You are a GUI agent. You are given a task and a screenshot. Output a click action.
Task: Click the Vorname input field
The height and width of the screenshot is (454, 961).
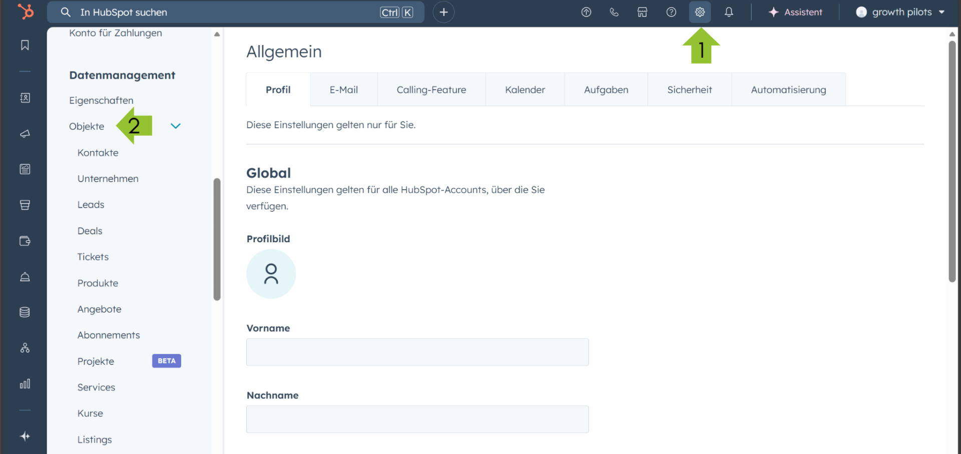pyautogui.click(x=417, y=352)
